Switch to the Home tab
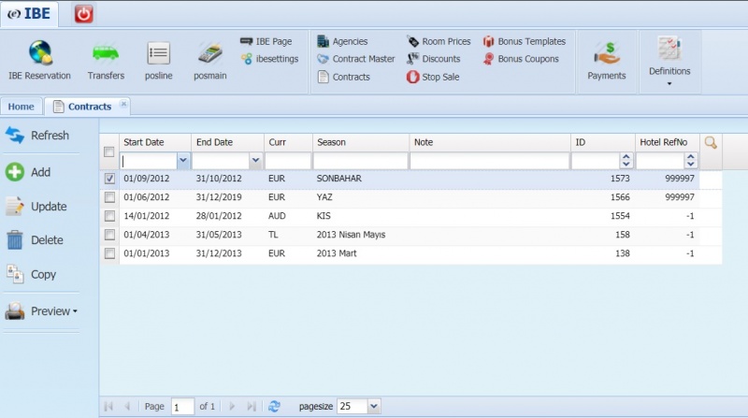Image resolution: width=748 pixels, height=418 pixels. click(x=21, y=107)
